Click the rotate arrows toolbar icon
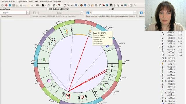Screen dimensions: 186x104 (x=89, y=5)
